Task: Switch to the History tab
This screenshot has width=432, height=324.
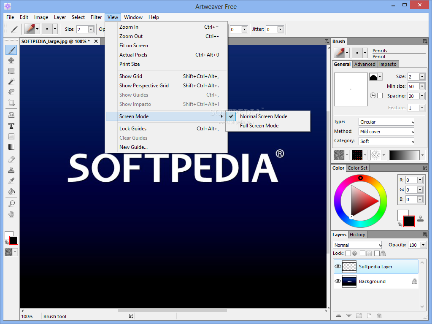Action: (x=357, y=235)
